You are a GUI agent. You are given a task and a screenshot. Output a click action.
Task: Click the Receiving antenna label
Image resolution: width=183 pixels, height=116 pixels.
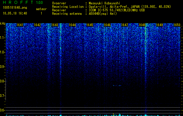coord(67,14)
